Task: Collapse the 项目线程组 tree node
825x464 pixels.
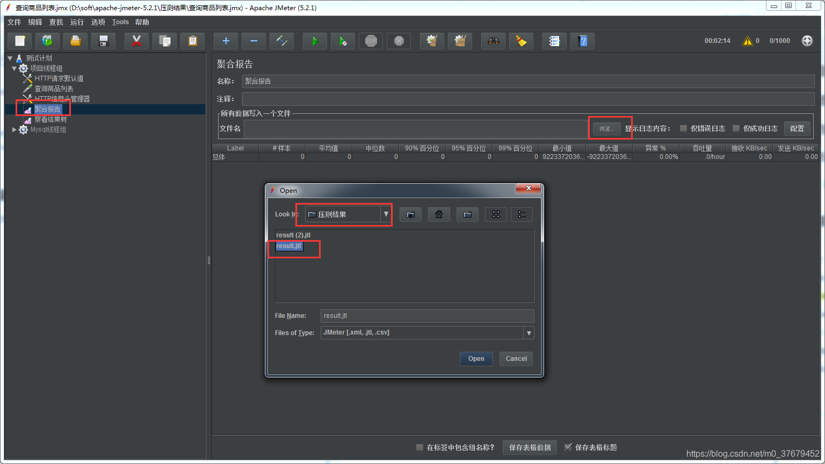Action: click(15, 68)
